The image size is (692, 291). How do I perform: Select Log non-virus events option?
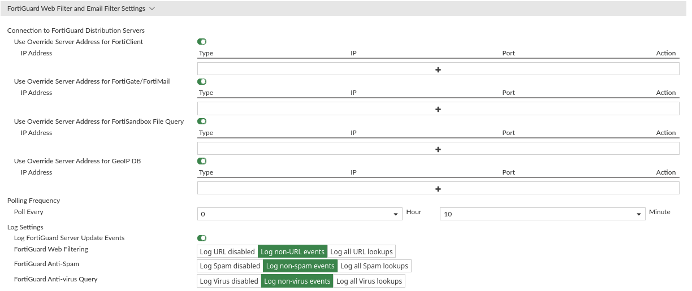[x=297, y=281]
